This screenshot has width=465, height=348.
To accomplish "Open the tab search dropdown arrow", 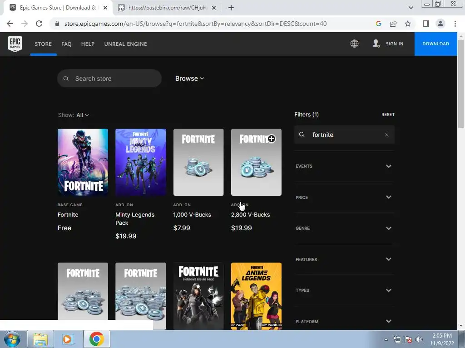I will coord(411,8).
